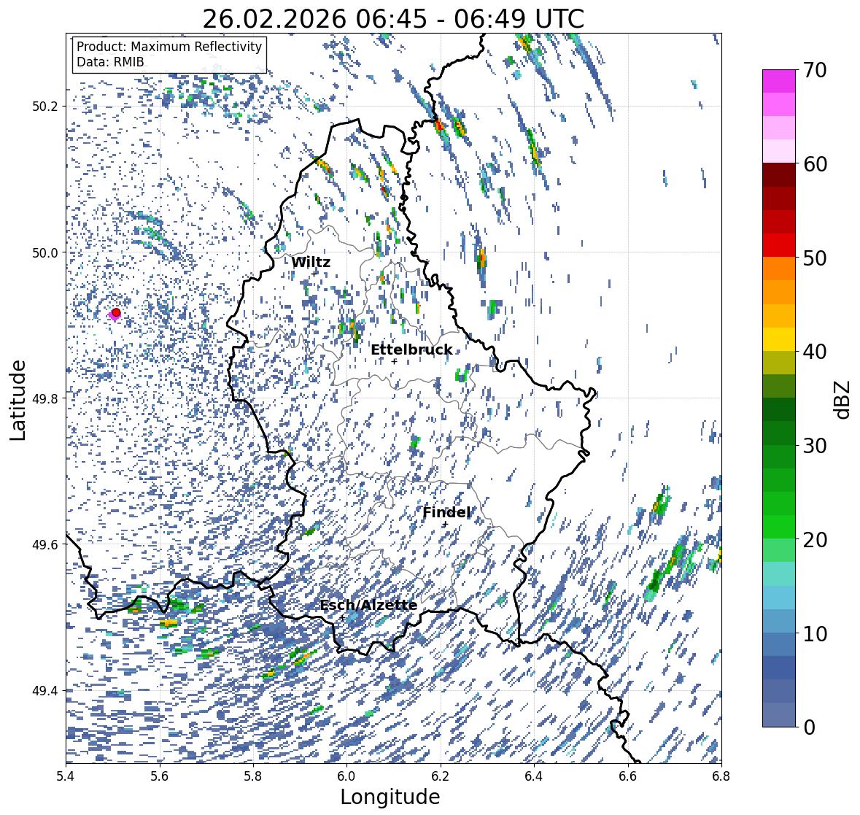This screenshot has height=815, width=860.
Task: Click the 30 tick on the colorbar
Action: (x=815, y=446)
